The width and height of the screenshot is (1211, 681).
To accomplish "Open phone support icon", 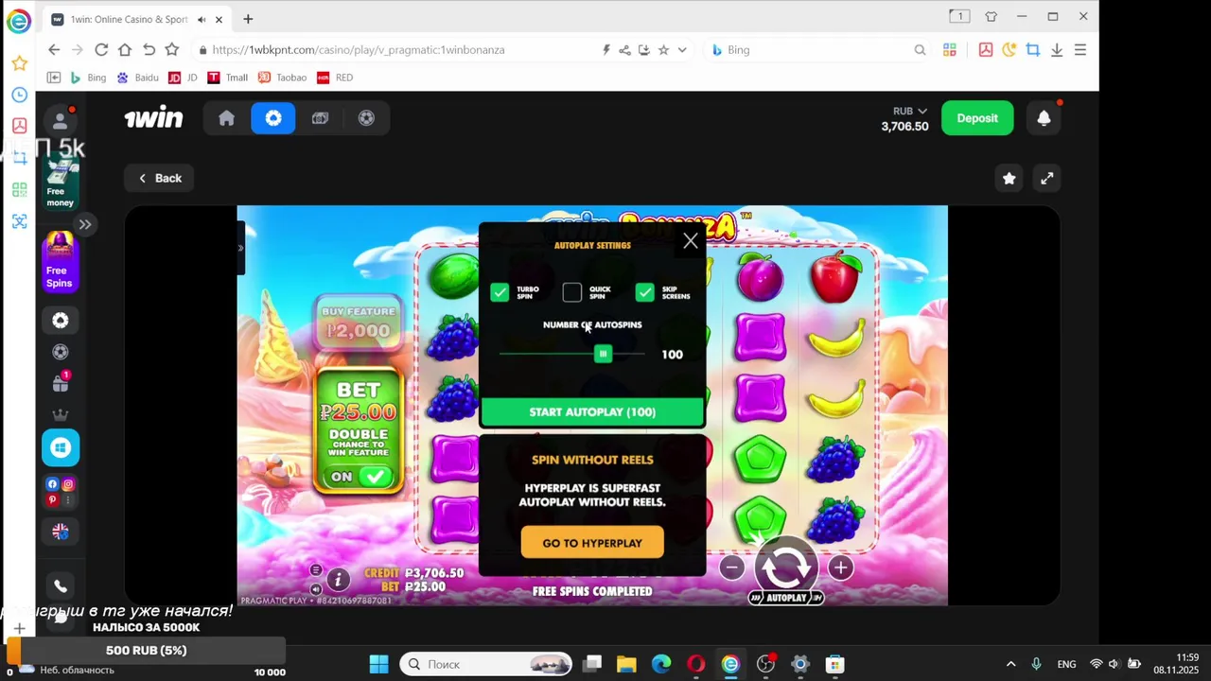I will (x=61, y=586).
